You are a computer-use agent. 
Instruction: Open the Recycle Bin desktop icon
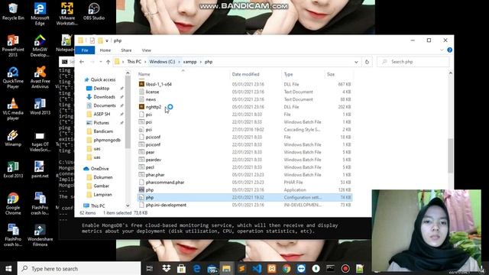[13, 11]
